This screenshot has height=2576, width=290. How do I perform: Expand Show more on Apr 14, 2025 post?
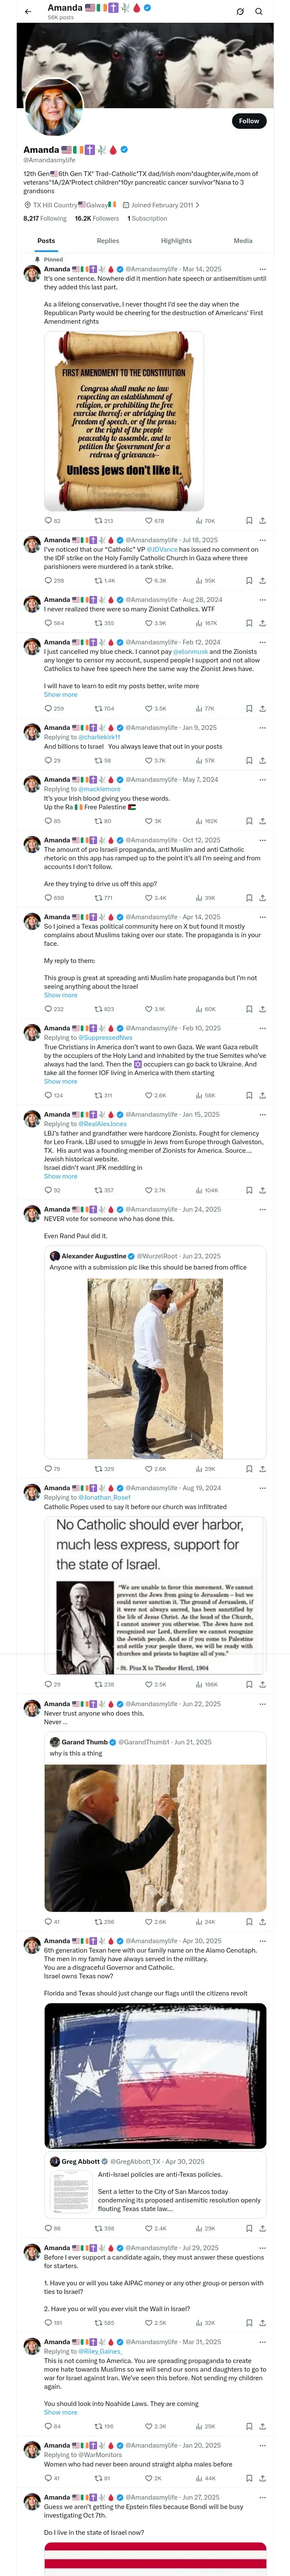point(60,995)
